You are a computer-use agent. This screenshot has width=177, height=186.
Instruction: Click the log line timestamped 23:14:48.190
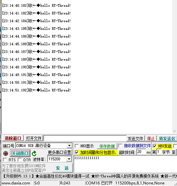[x=37, y=67]
